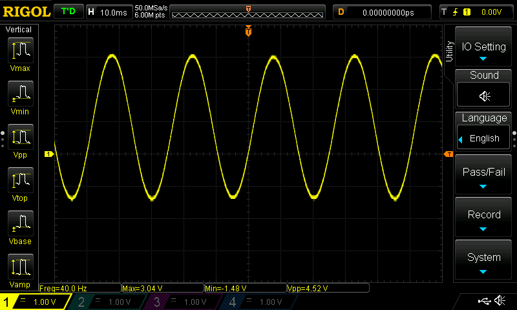Open the System menu item
517x310 pixels.
pyautogui.click(x=483, y=260)
